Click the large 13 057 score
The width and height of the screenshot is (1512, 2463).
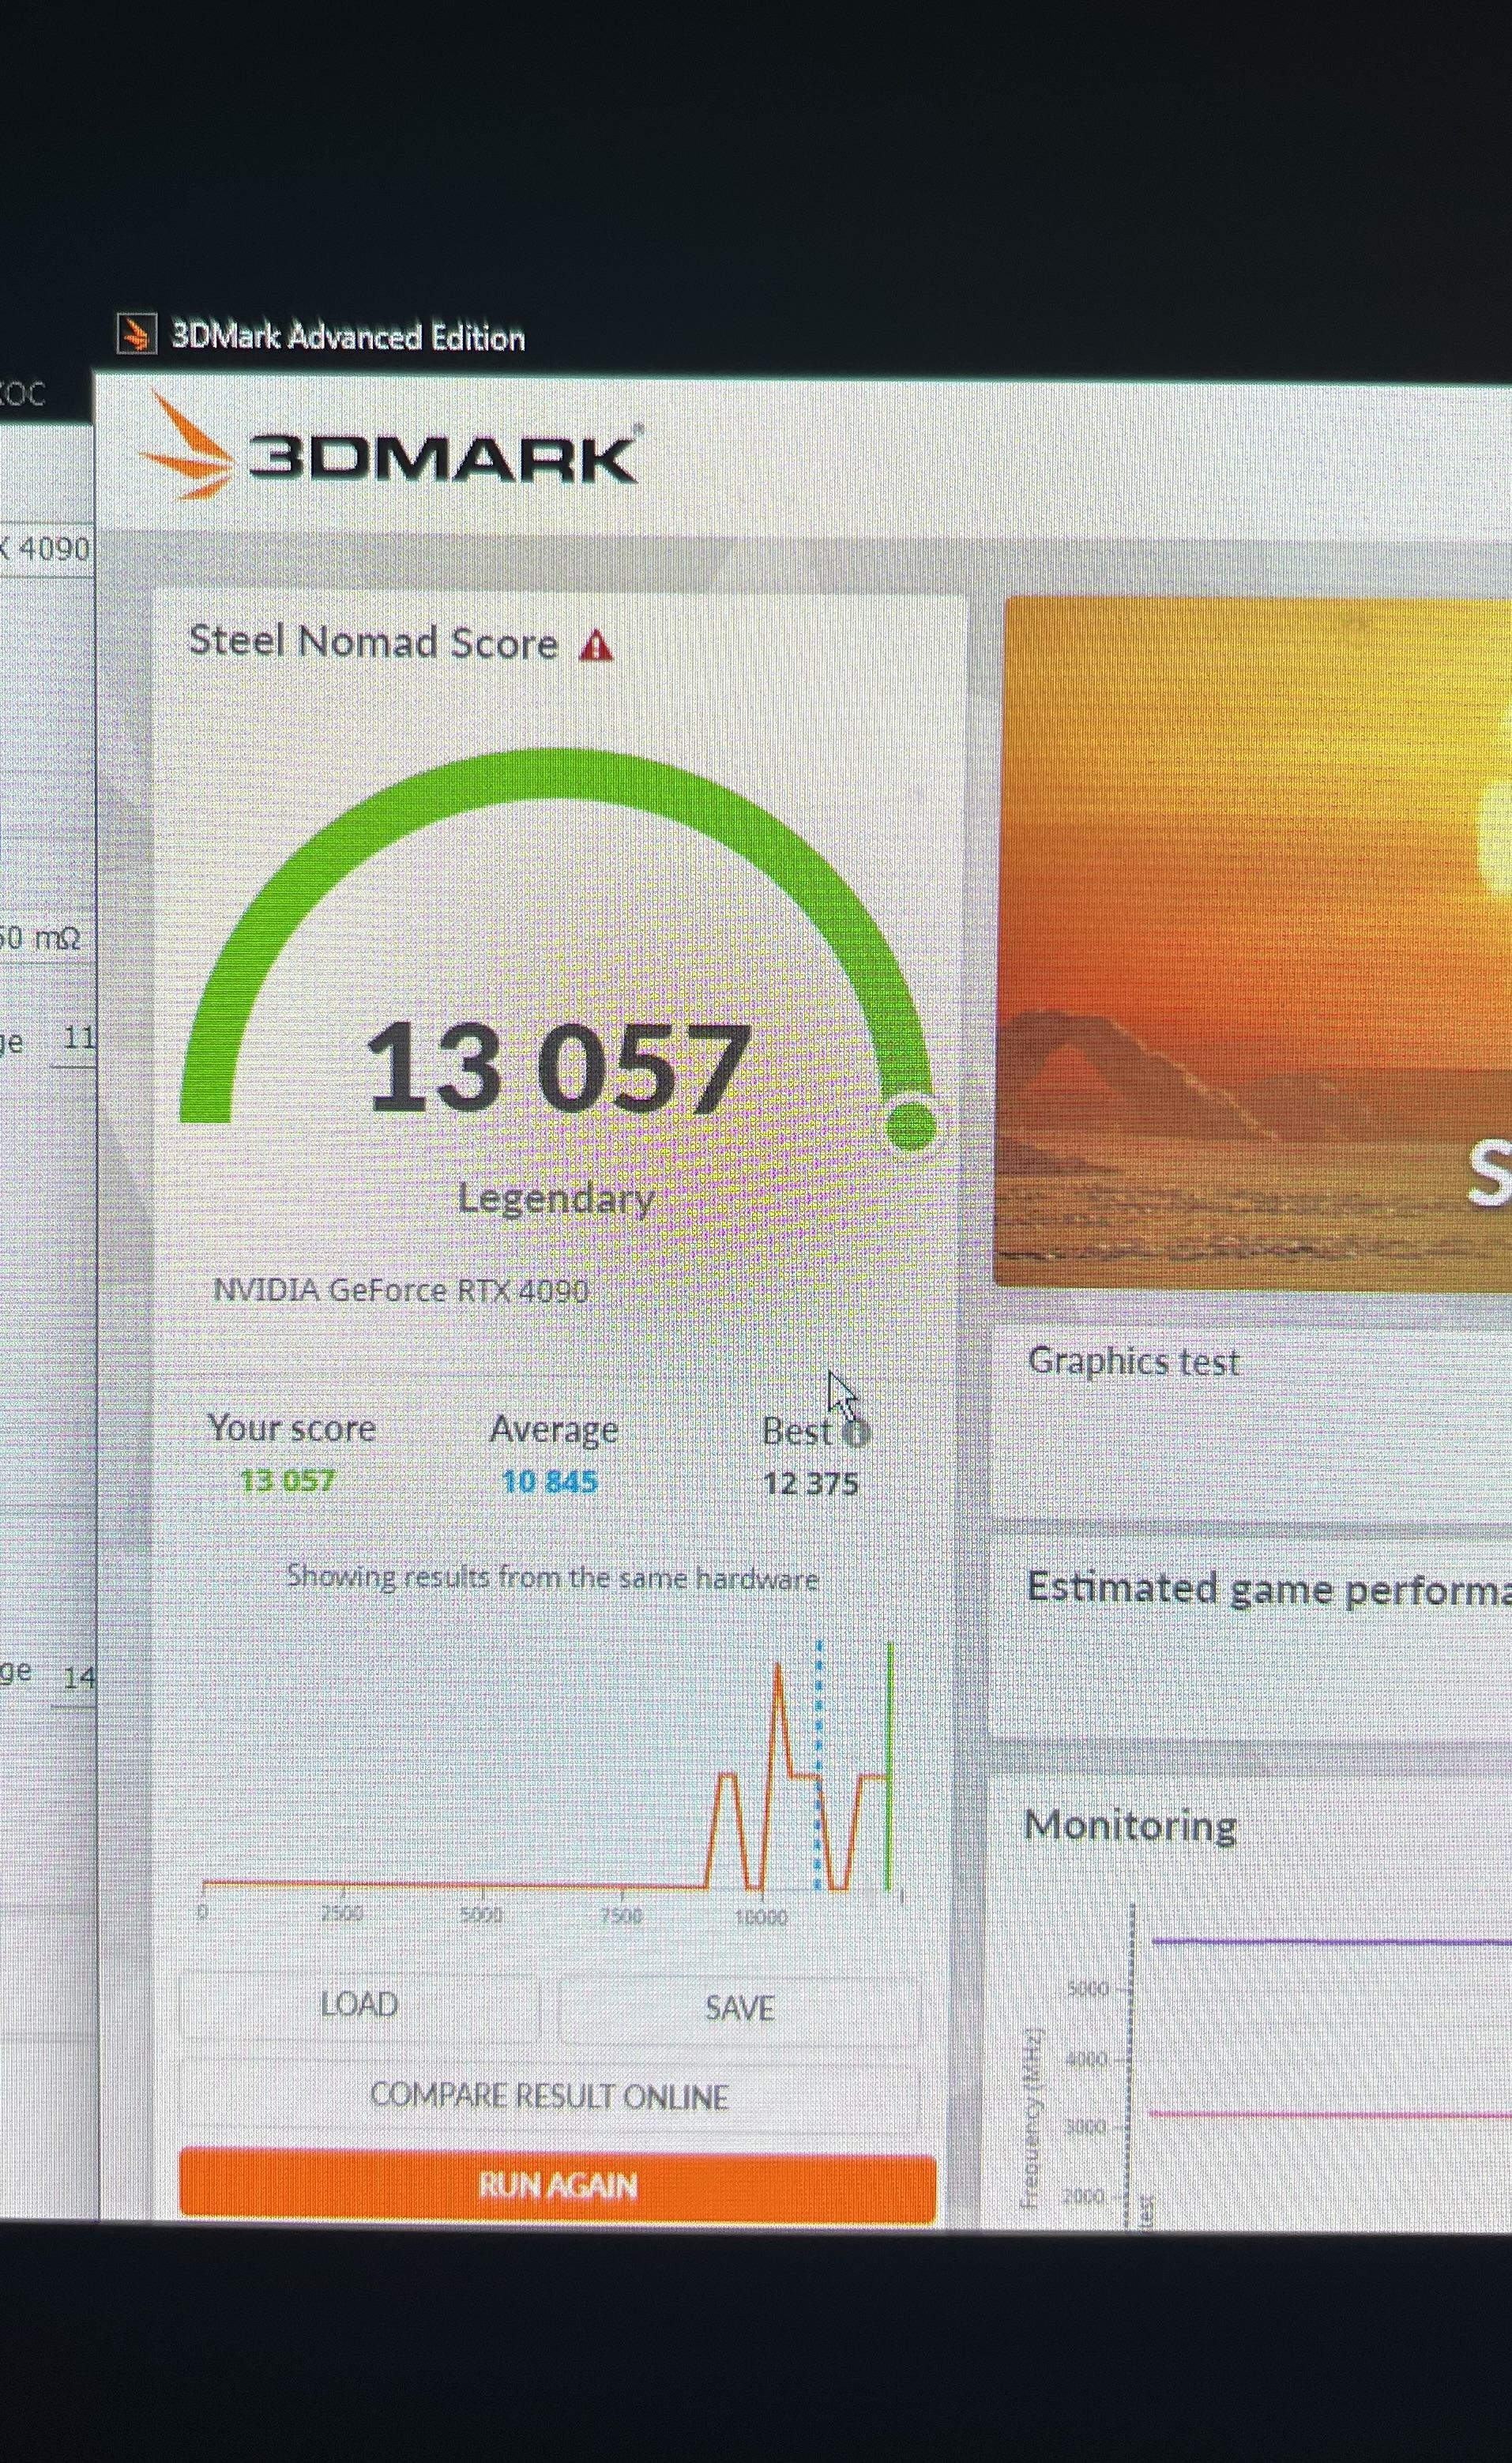pos(558,1066)
